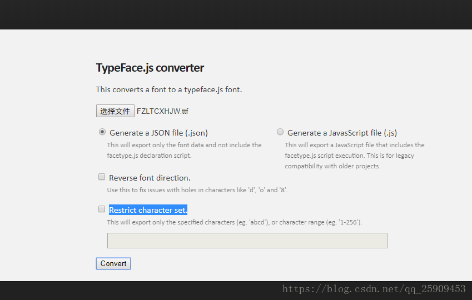This screenshot has width=472, height=300.
Task: Click the TypeFace.js converter heading
Action: 150,68
